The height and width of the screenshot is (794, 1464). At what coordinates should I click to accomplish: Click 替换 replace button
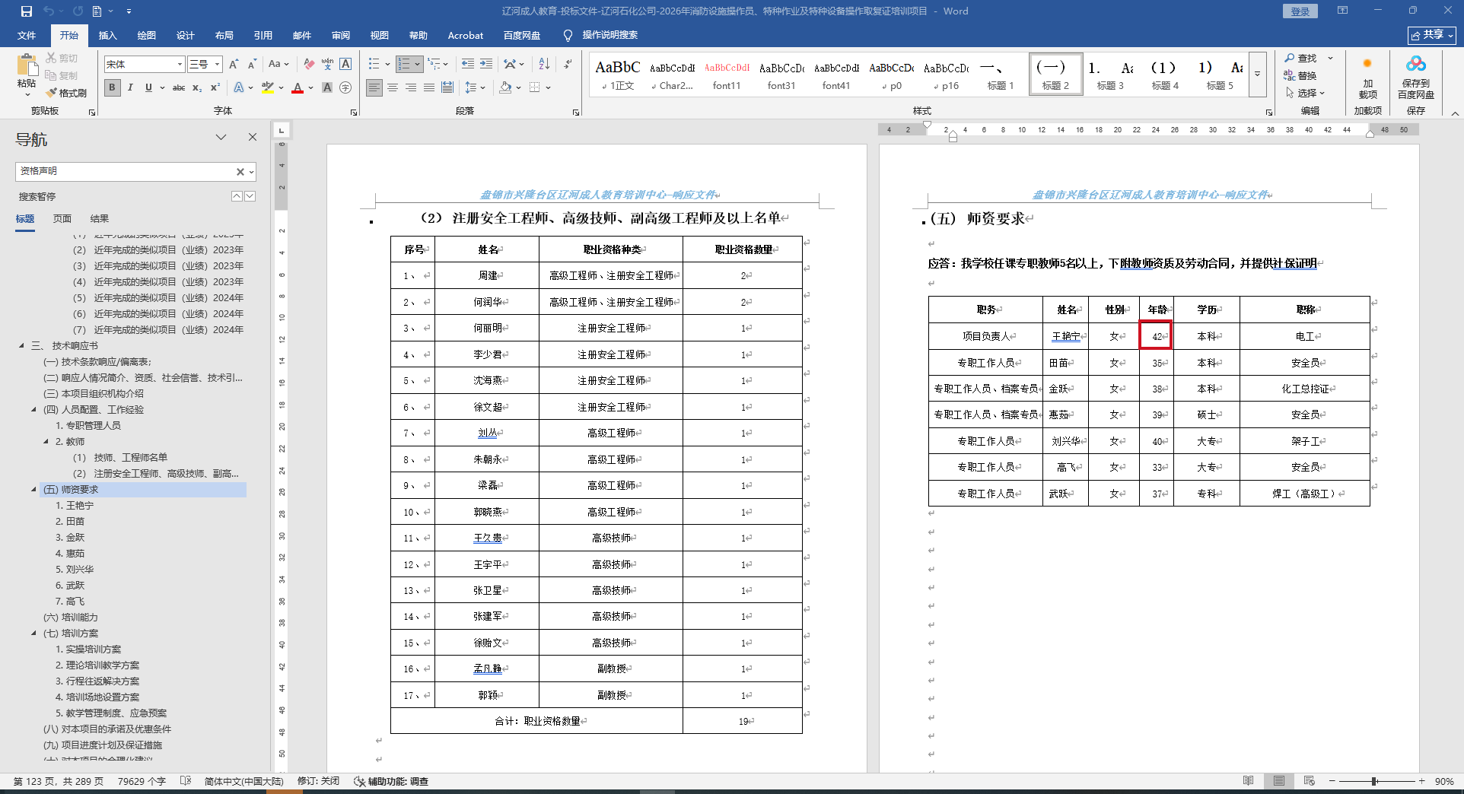(x=1301, y=75)
